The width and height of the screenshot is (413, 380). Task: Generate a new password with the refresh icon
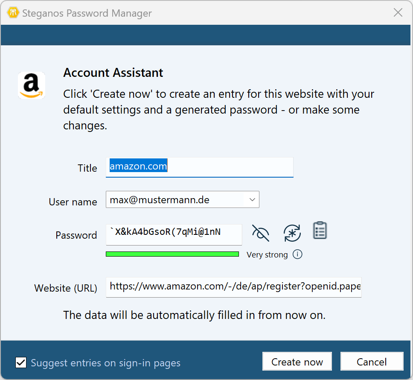(292, 233)
